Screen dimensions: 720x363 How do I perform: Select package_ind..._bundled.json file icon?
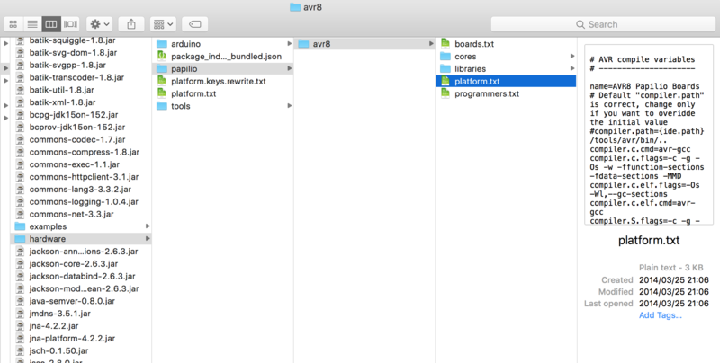click(162, 56)
